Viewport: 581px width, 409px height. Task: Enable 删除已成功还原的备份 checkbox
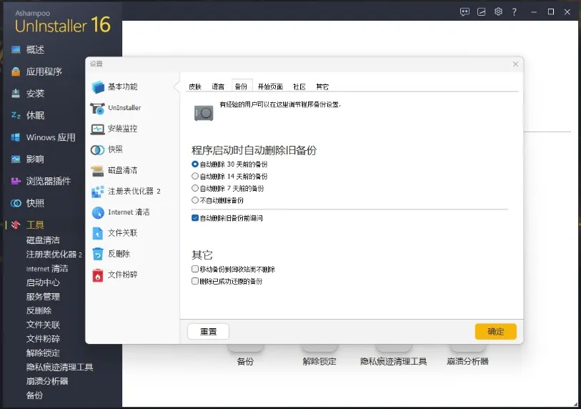click(195, 282)
